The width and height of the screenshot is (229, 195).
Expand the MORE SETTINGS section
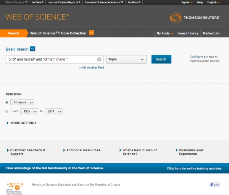coord(21,123)
